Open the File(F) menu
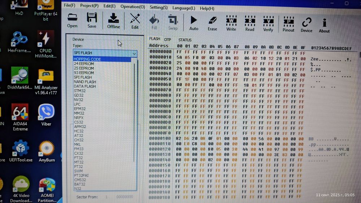 pos(70,5)
